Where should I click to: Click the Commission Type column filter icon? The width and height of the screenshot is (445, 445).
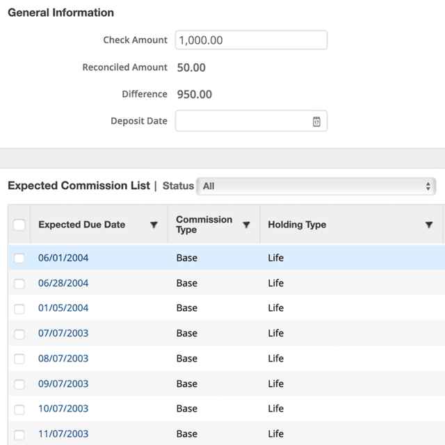point(246,225)
